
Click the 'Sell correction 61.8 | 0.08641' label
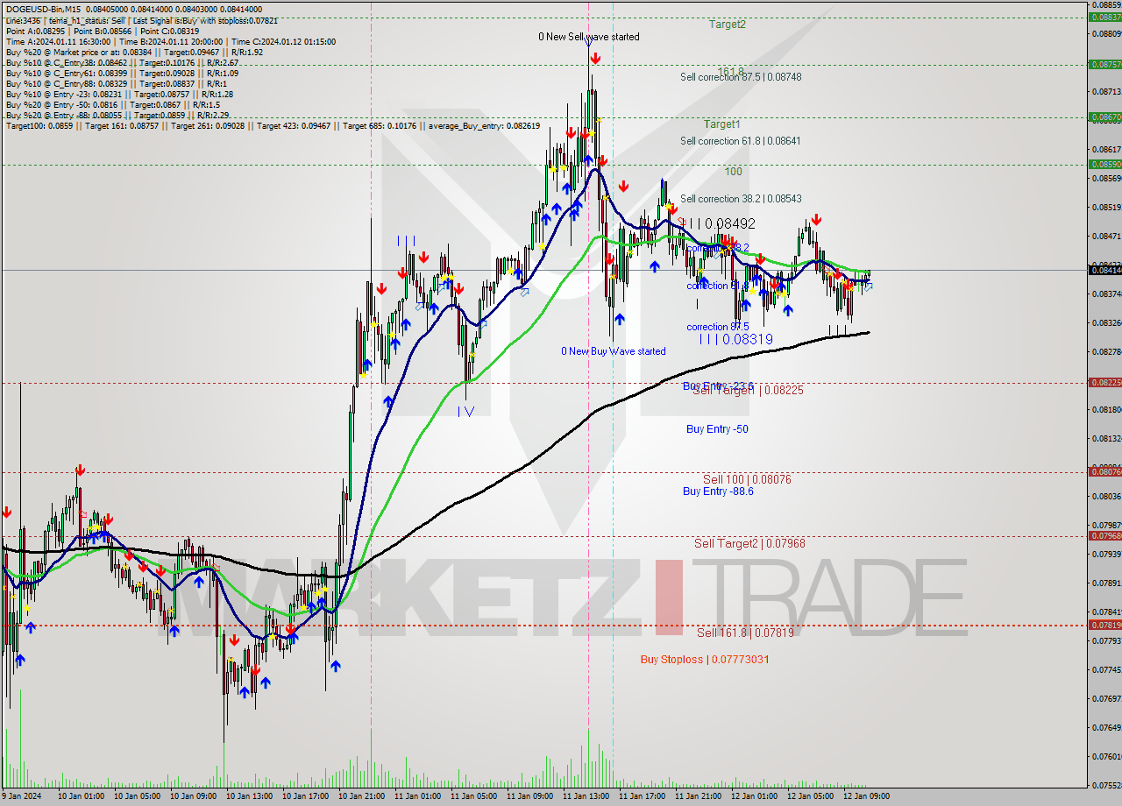click(741, 141)
